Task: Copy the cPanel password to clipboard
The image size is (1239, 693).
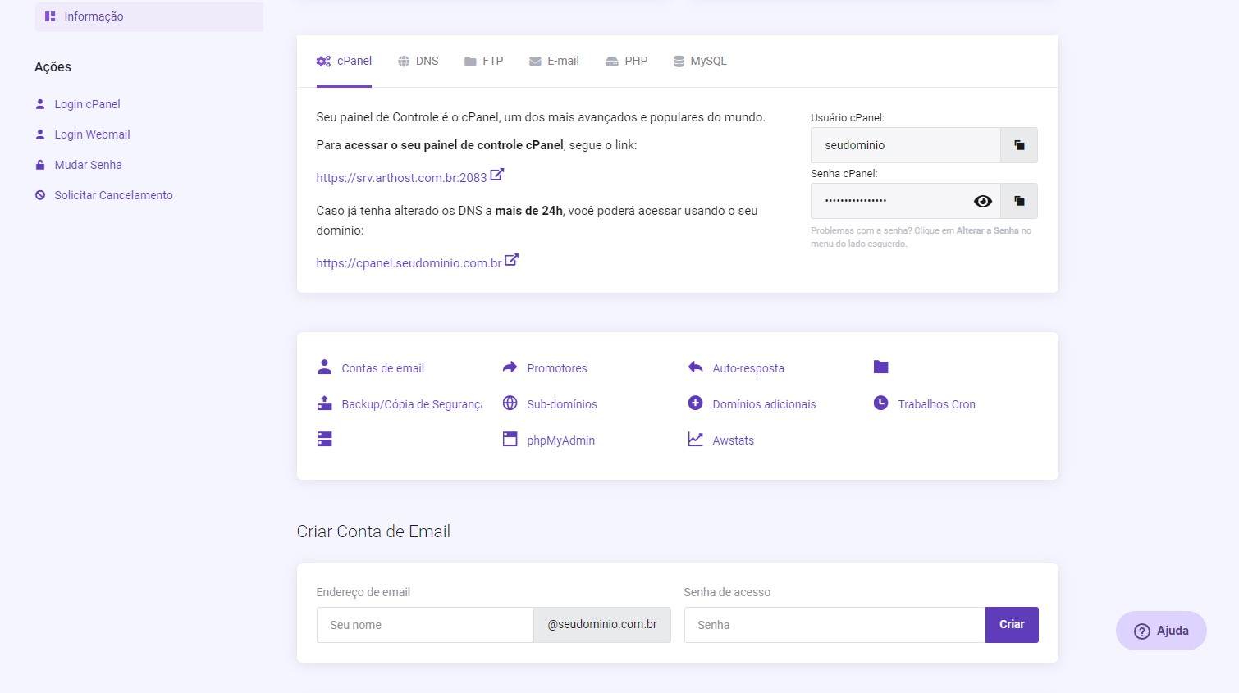Action: click(1018, 201)
